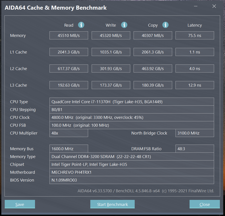
Task: Click the L3 Cache row label
Action: click(18, 85)
